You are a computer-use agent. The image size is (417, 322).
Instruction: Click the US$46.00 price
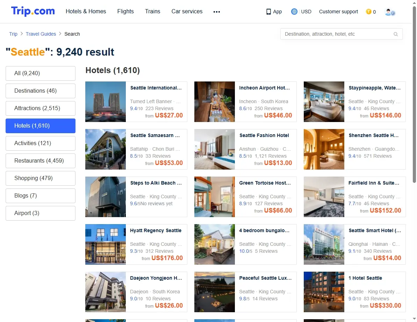[x=278, y=115]
